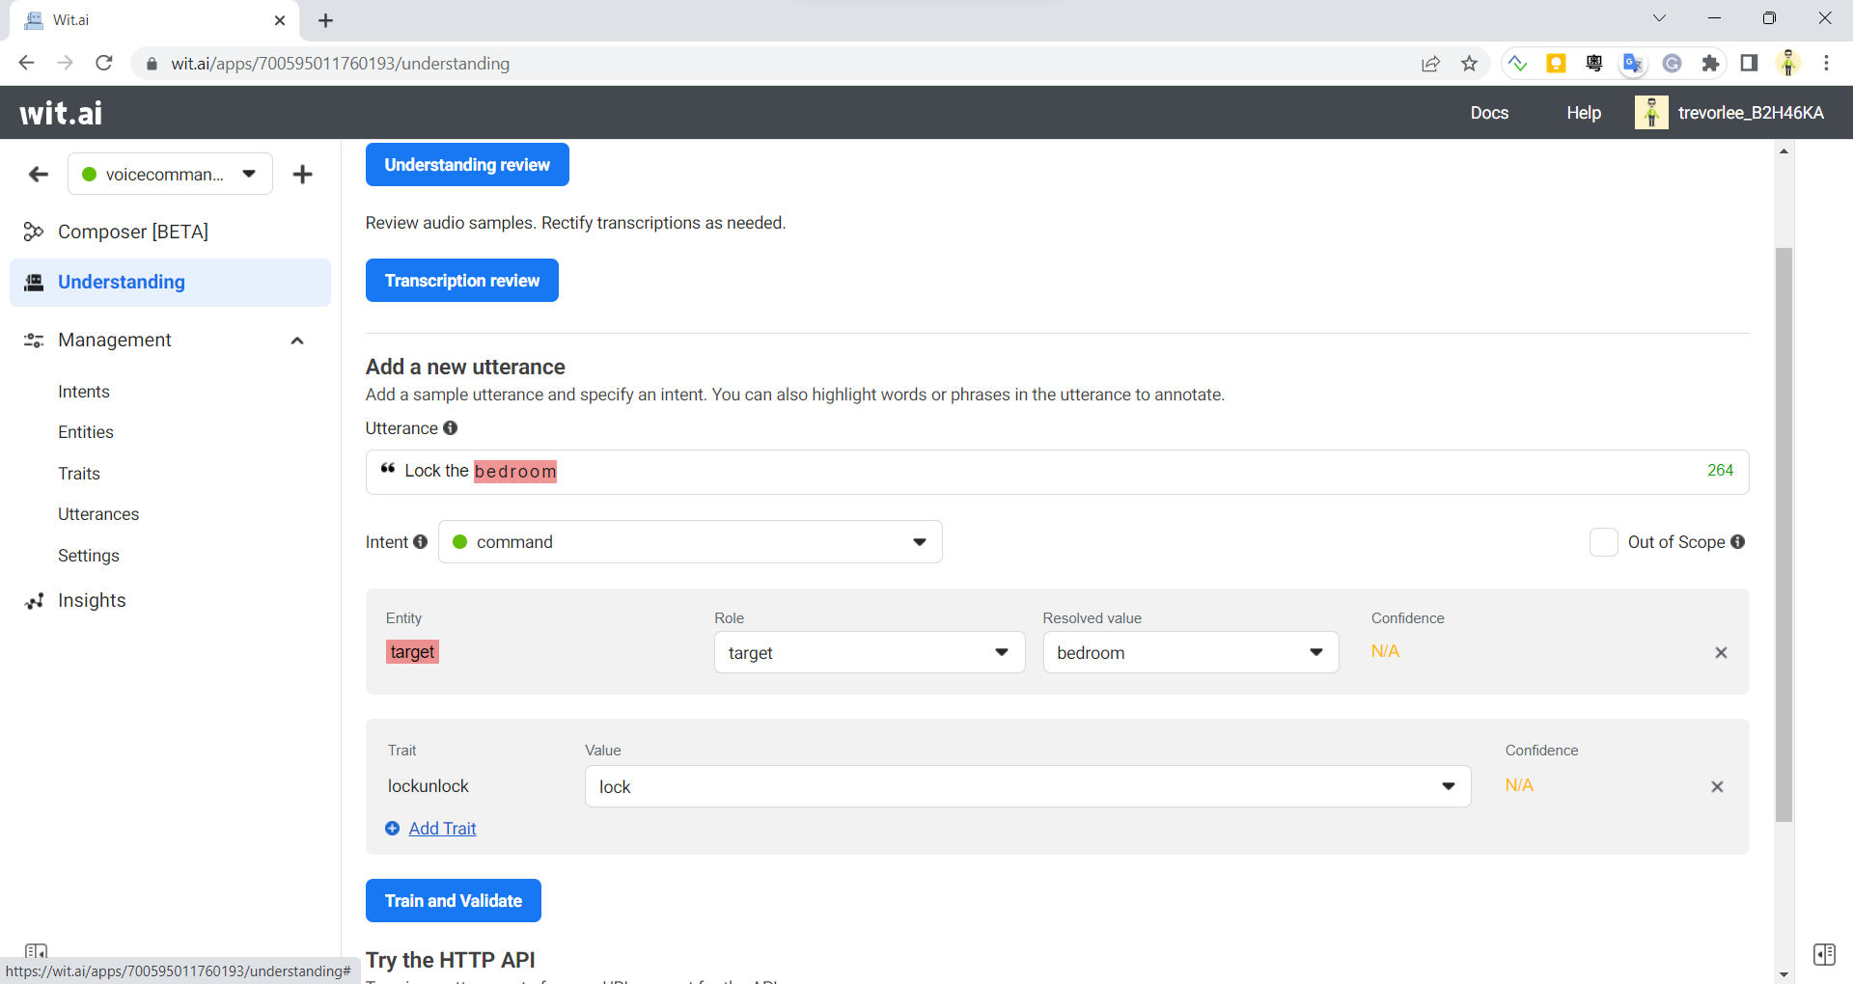Click browser back button

26,64
